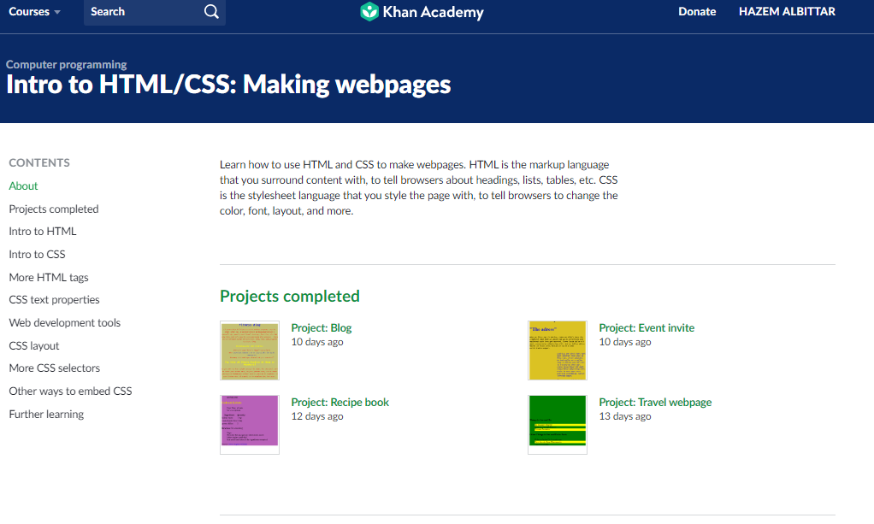
Task: Click the Intro to HTML/CSS page title
Action: (228, 85)
